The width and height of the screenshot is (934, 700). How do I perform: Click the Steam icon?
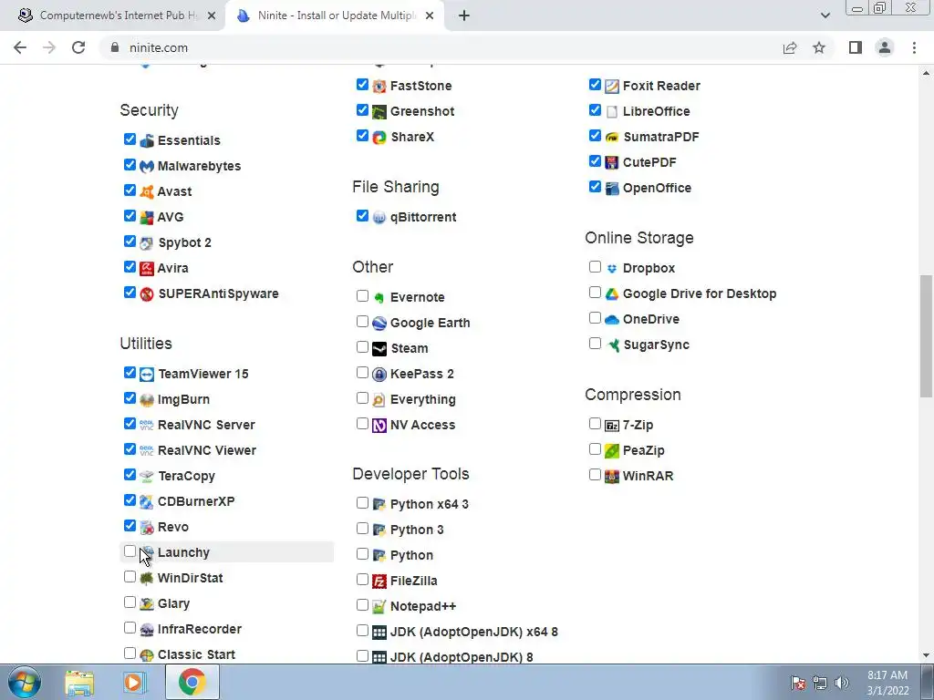379,349
